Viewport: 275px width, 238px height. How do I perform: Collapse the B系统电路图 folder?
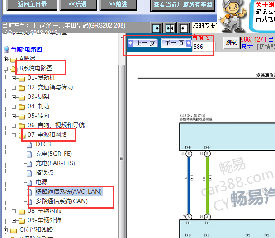click(x=5, y=69)
